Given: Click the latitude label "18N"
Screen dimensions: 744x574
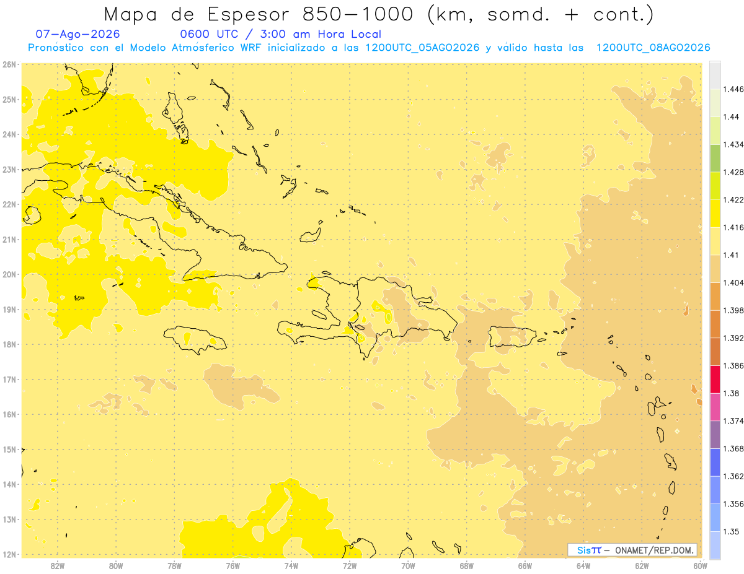Looking at the screenshot, I should [9, 344].
